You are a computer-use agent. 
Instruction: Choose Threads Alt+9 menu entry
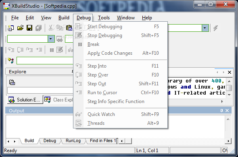(120, 123)
